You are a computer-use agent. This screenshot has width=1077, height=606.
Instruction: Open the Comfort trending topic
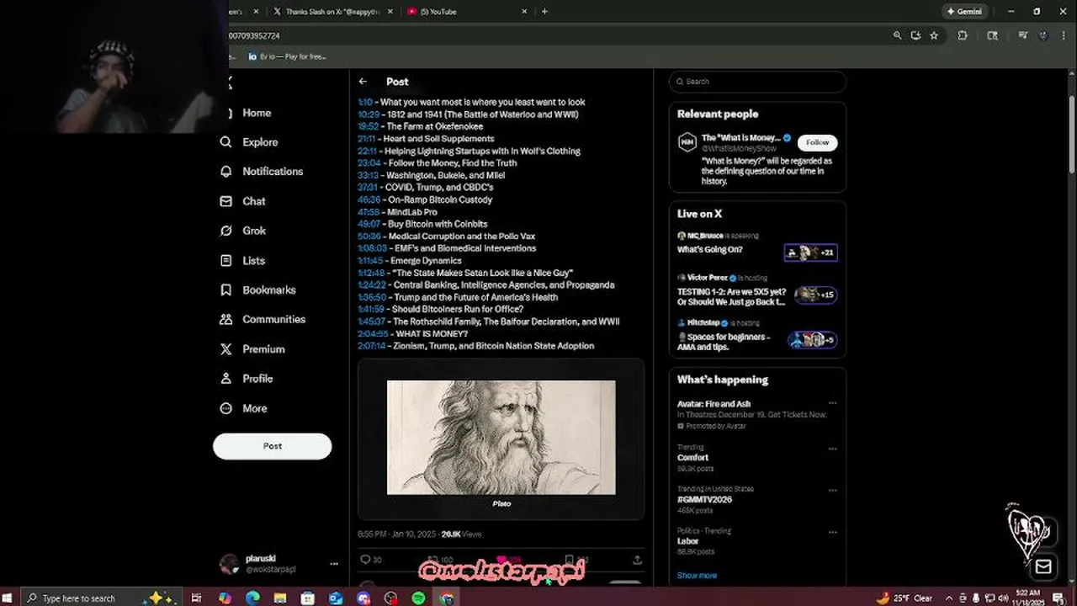(692, 458)
